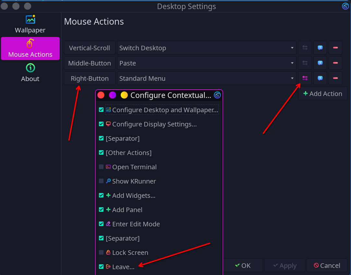This screenshot has height=275, width=351.
Task: Enable Show KRunner checkbox
Action: coord(101,181)
